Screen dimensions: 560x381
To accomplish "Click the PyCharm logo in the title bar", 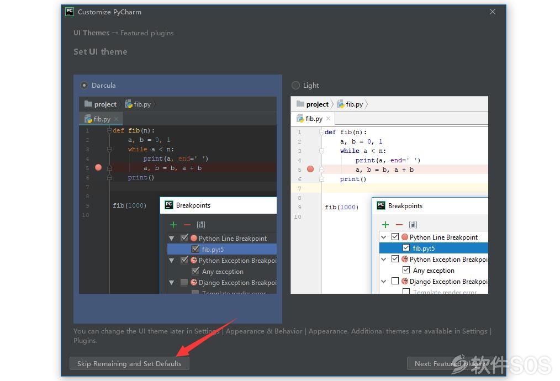I will click(x=70, y=12).
